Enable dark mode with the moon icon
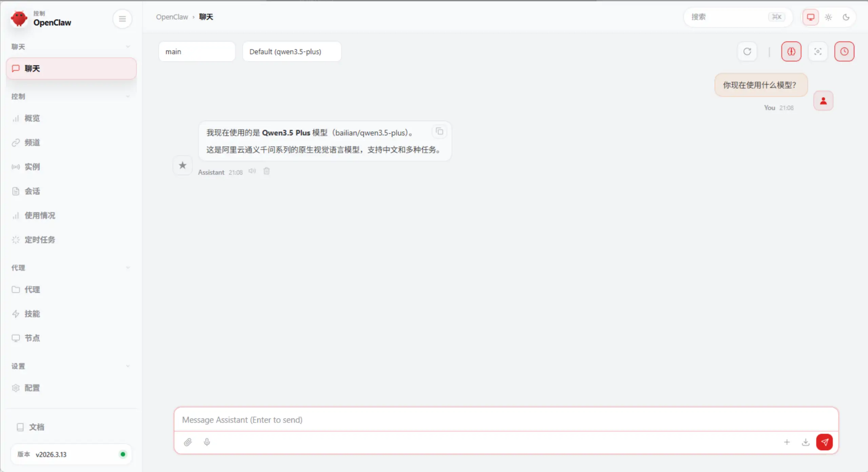The width and height of the screenshot is (868, 472). coord(846,17)
